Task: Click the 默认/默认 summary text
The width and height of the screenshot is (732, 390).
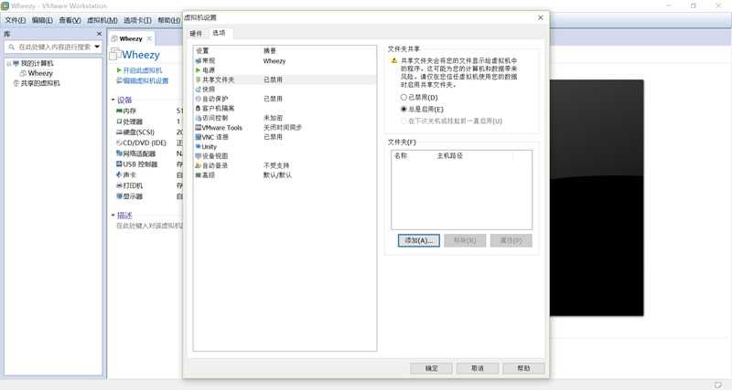Action: pyautogui.click(x=277, y=175)
